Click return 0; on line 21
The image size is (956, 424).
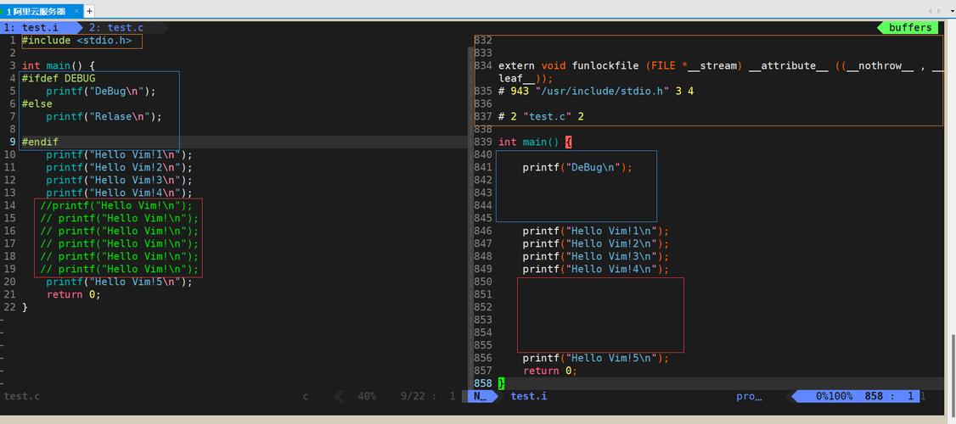[x=74, y=295]
